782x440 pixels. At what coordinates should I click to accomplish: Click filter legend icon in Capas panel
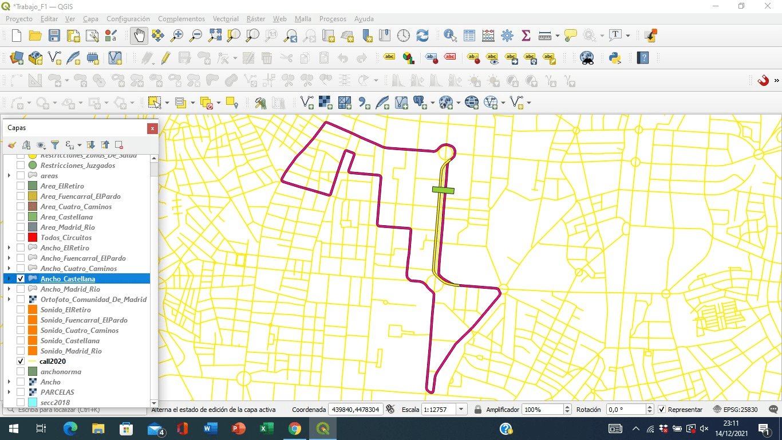pyautogui.click(x=55, y=145)
